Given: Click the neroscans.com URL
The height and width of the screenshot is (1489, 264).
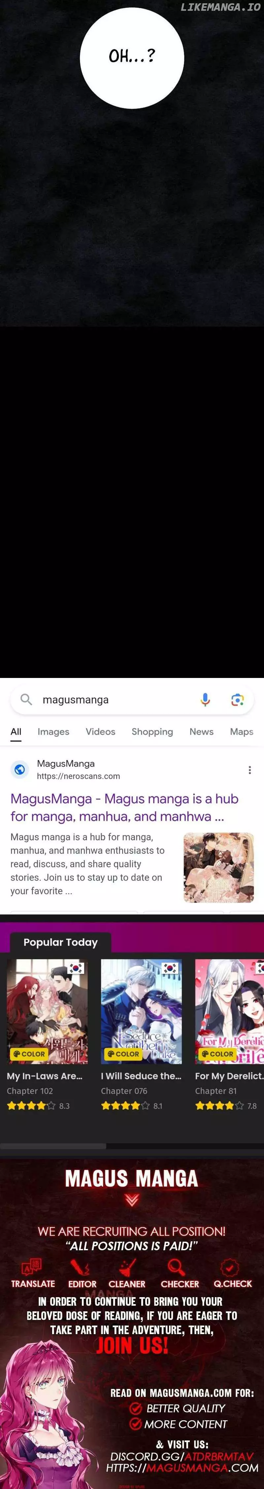Looking at the screenshot, I should point(79,776).
